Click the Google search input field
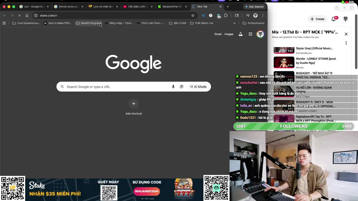 (117, 87)
